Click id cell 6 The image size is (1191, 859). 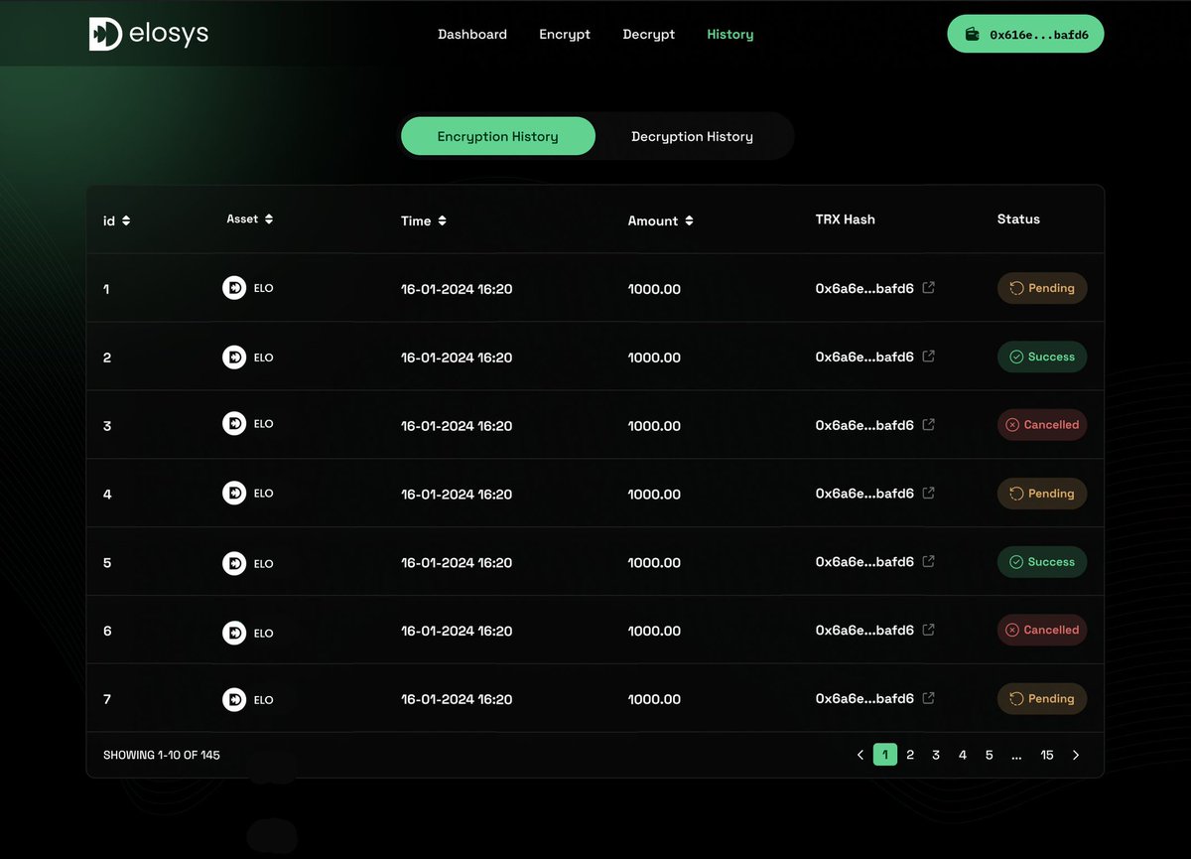(107, 632)
